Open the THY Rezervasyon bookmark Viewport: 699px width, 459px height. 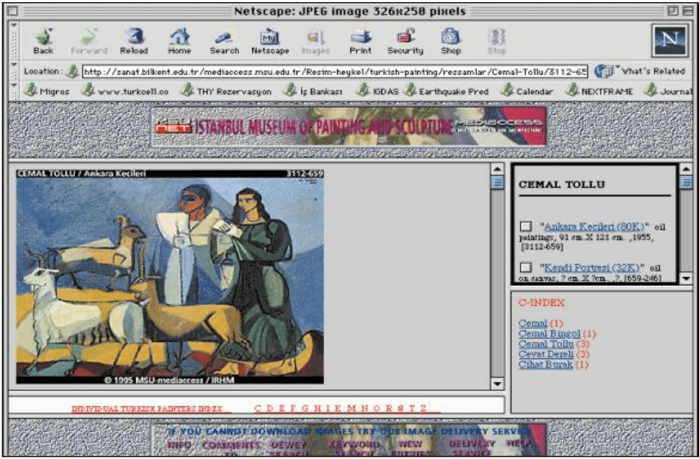tap(227, 91)
